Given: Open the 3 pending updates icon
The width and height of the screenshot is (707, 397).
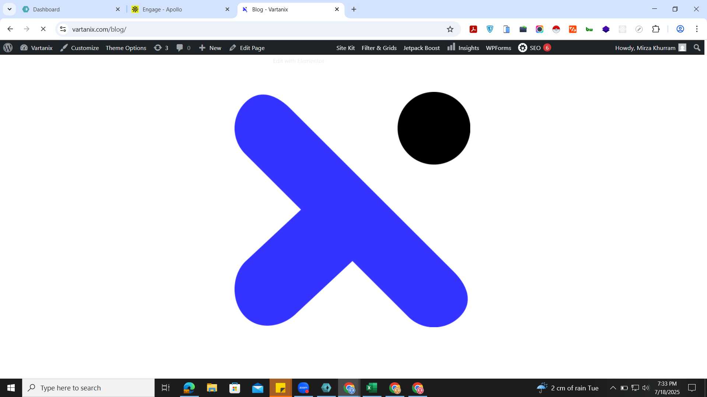Looking at the screenshot, I should click(161, 48).
